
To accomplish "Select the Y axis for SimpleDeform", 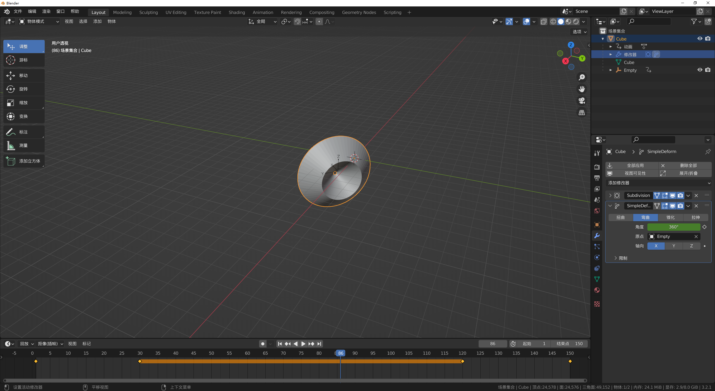I will pyautogui.click(x=674, y=246).
